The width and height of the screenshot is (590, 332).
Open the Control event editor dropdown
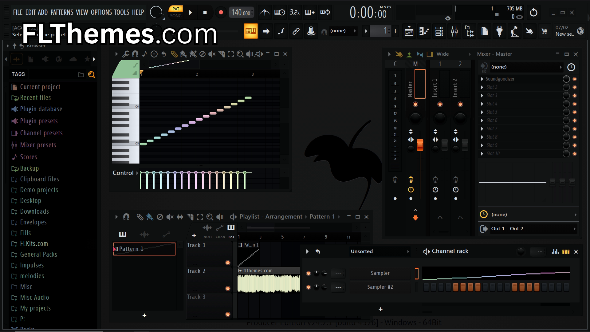tap(126, 173)
